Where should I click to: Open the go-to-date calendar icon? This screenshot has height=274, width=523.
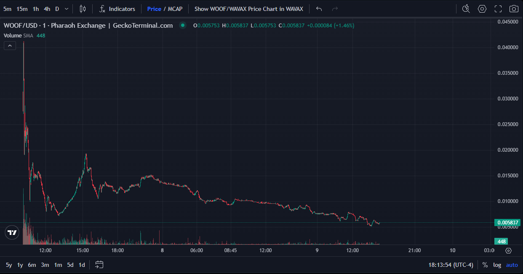[99, 265]
